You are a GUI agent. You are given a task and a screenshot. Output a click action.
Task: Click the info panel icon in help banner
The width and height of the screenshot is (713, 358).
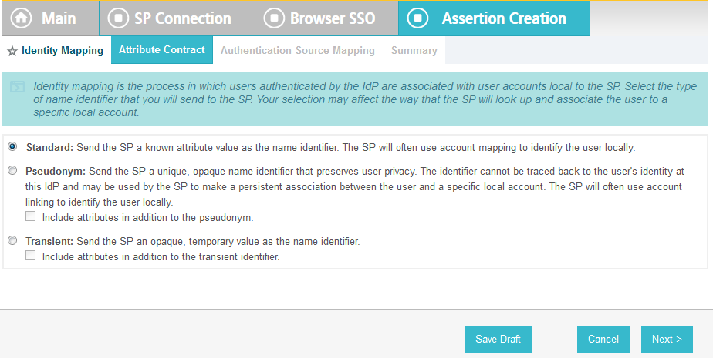[17, 86]
